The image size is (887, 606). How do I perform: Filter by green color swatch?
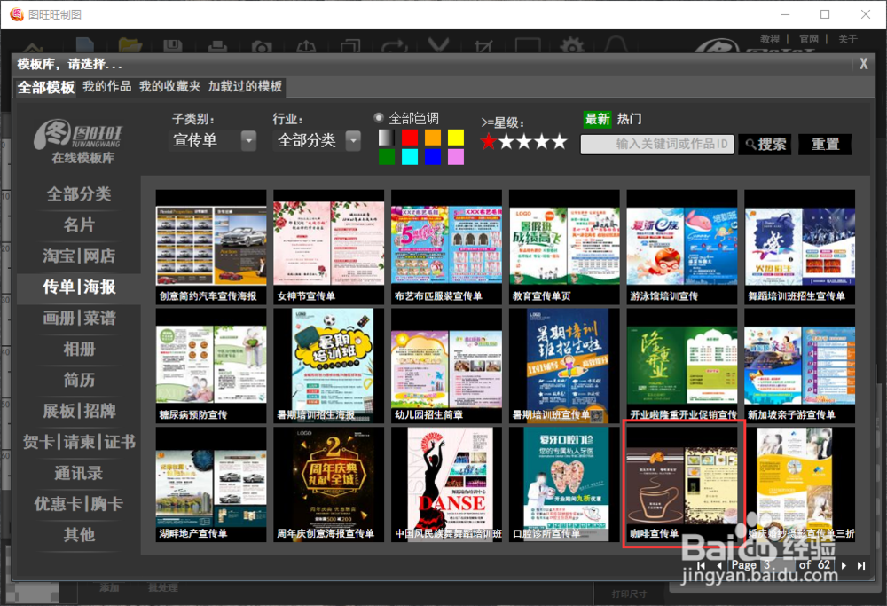point(387,157)
